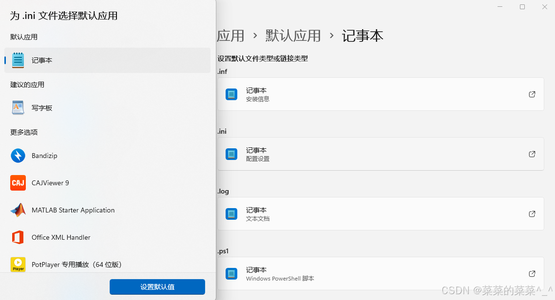Image resolution: width=555 pixels, height=300 pixels.
Task: Choose the MATLAB Starter Application icon
Action: [x=18, y=210]
